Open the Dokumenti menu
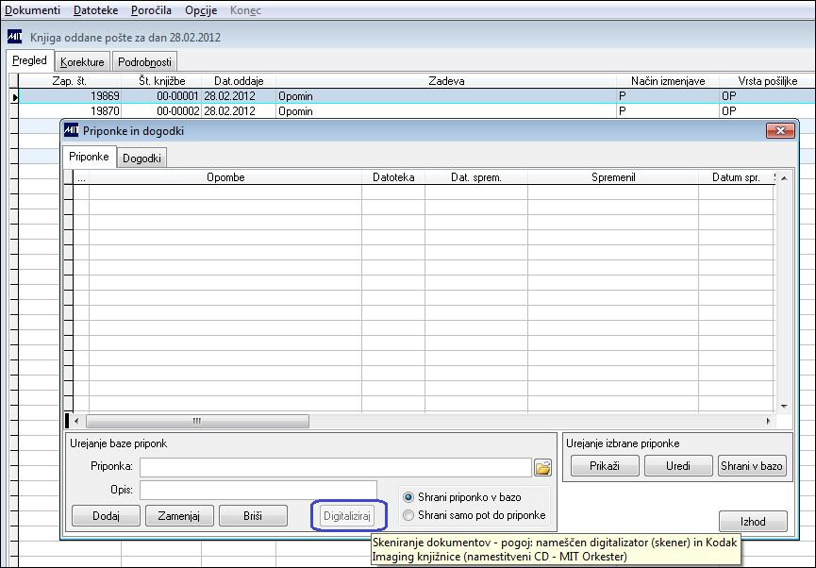The width and height of the screenshot is (816, 568). coord(32,10)
